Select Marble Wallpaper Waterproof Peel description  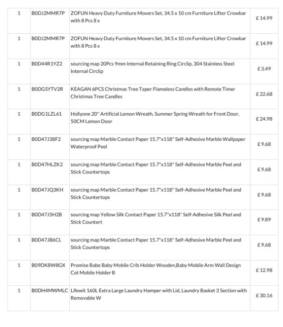(x=158, y=143)
